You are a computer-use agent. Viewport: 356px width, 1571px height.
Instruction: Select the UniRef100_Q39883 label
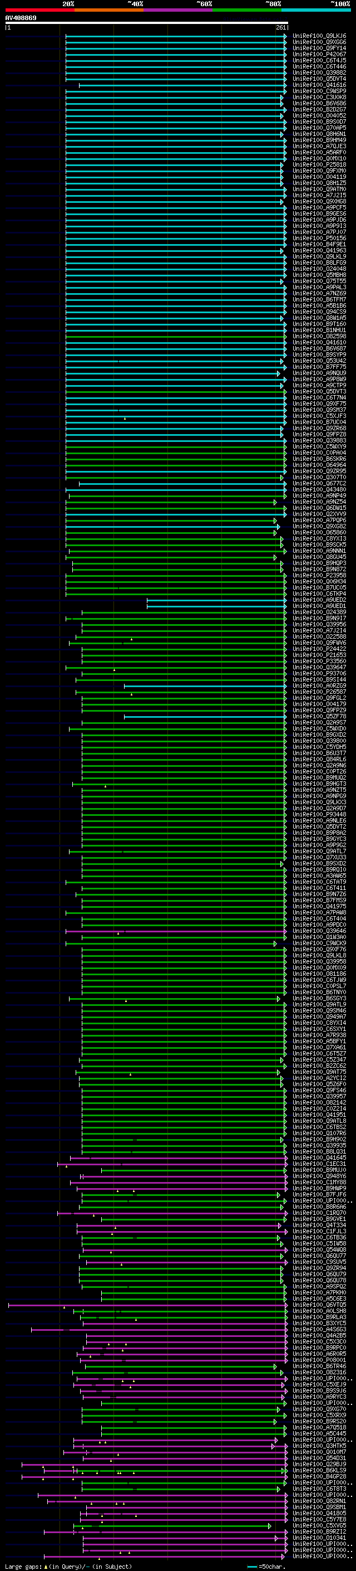(319, 441)
